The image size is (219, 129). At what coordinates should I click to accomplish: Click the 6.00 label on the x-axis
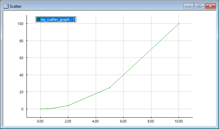click(123, 121)
